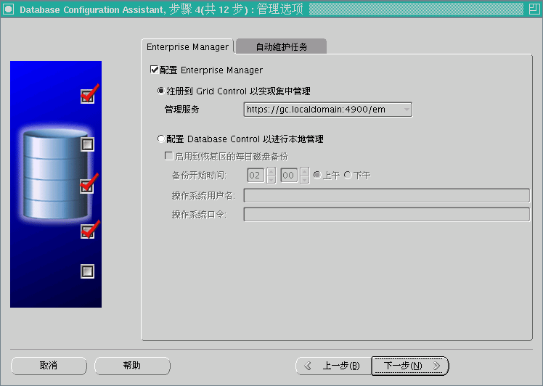Click the maximize icon in title bar
This screenshot has width=543, height=386.
click(534, 9)
